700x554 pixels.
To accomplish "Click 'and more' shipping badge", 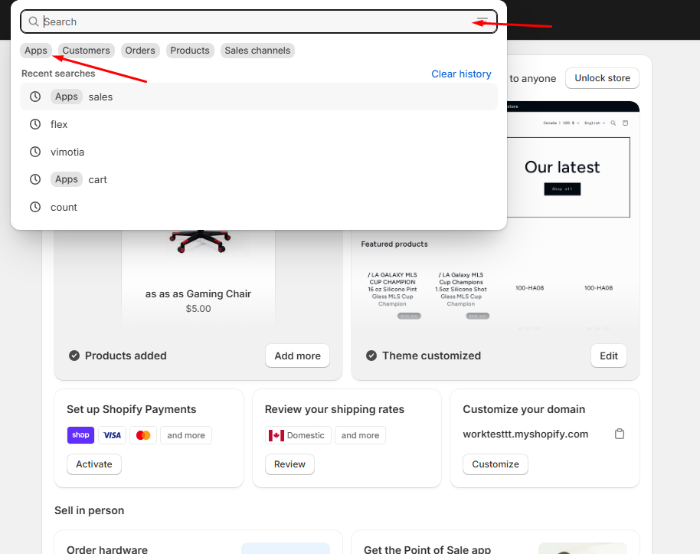I will click(360, 435).
